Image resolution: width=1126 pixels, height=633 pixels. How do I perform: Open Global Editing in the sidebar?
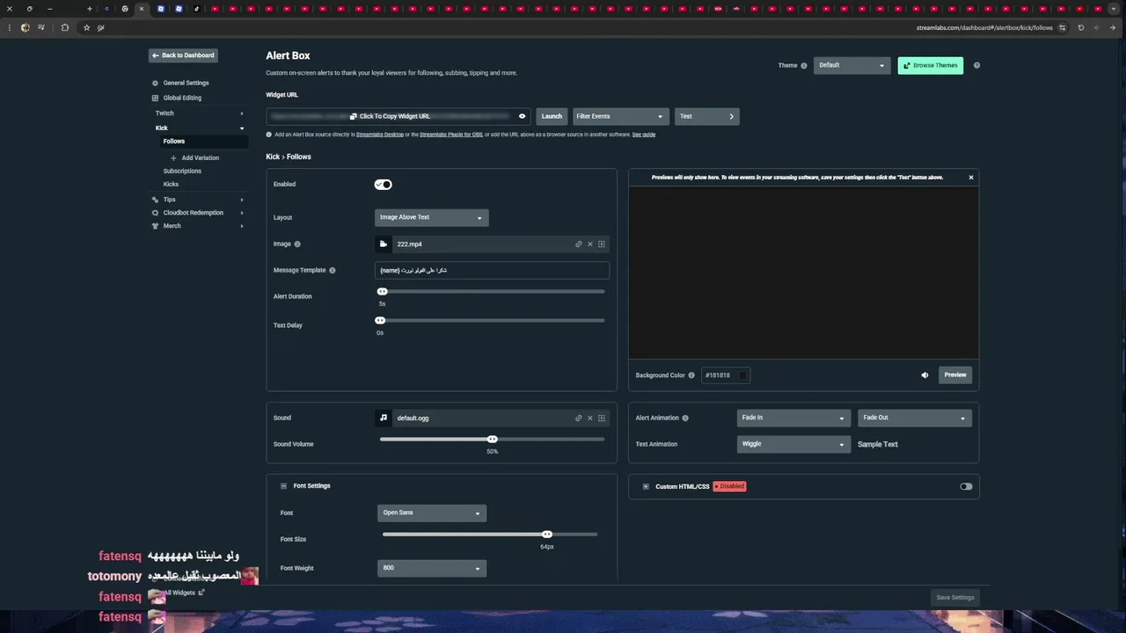pyautogui.click(x=182, y=98)
